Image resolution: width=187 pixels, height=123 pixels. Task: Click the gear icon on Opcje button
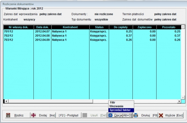(110, 115)
